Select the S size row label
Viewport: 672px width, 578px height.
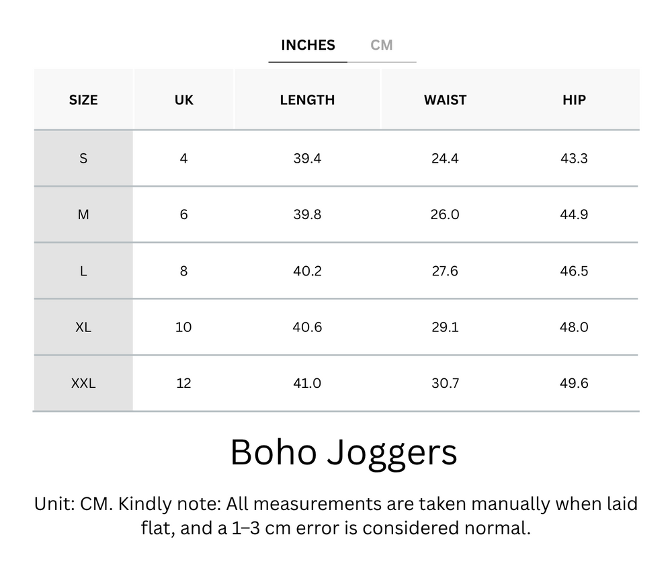coord(83,158)
